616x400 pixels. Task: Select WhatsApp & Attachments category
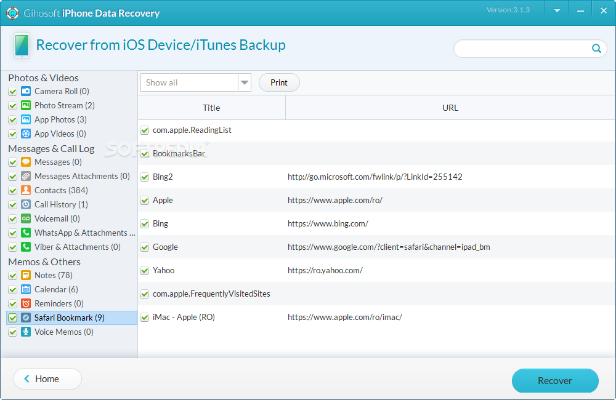[x=84, y=233]
